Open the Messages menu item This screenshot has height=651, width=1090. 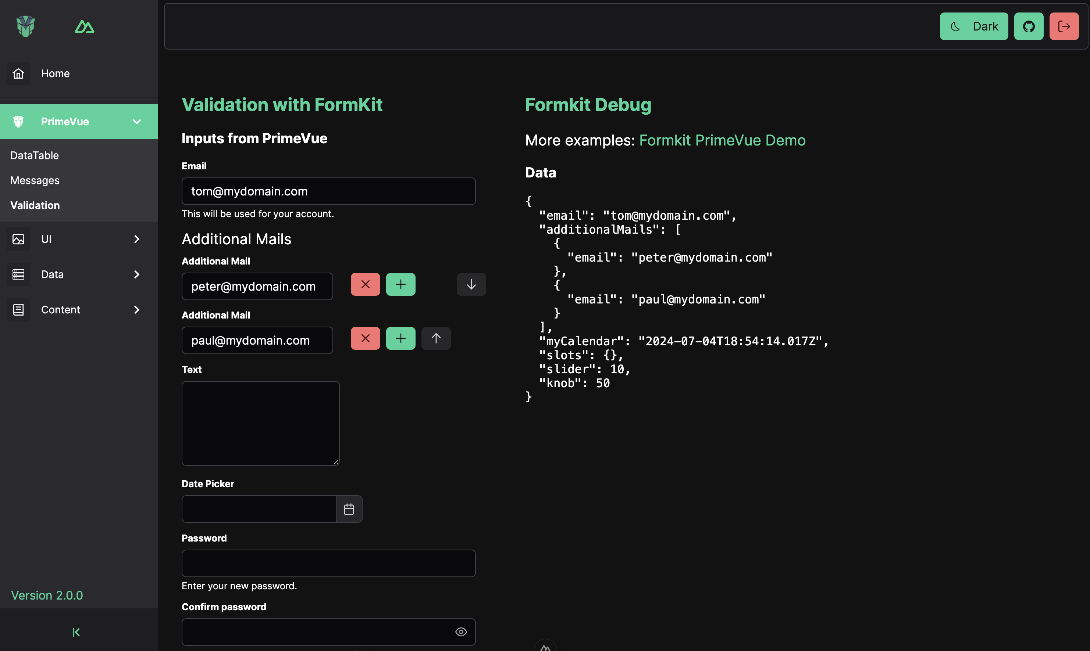[x=35, y=180]
